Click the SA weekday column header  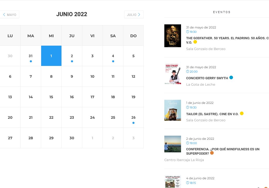point(113,36)
